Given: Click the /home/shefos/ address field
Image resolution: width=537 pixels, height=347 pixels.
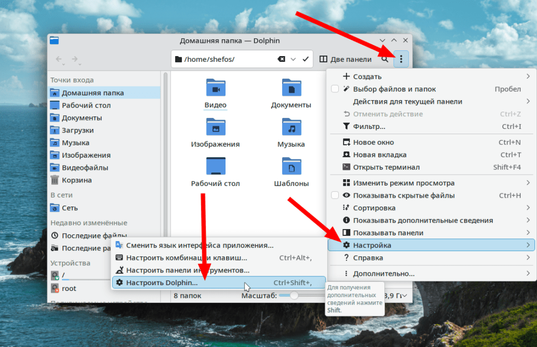Looking at the screenshot, I should pyautogui.click(x=225, y=59).
